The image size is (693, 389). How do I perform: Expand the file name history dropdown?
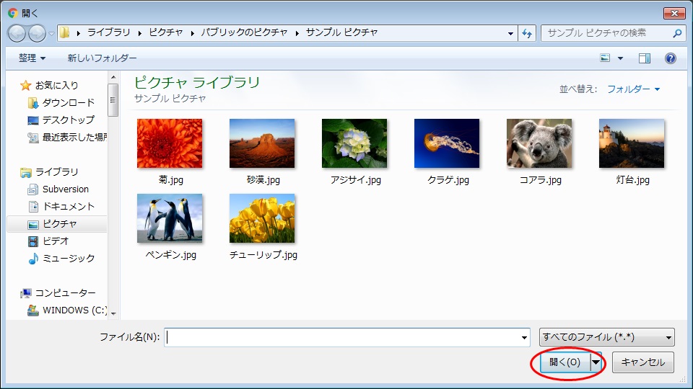[524, 337]
